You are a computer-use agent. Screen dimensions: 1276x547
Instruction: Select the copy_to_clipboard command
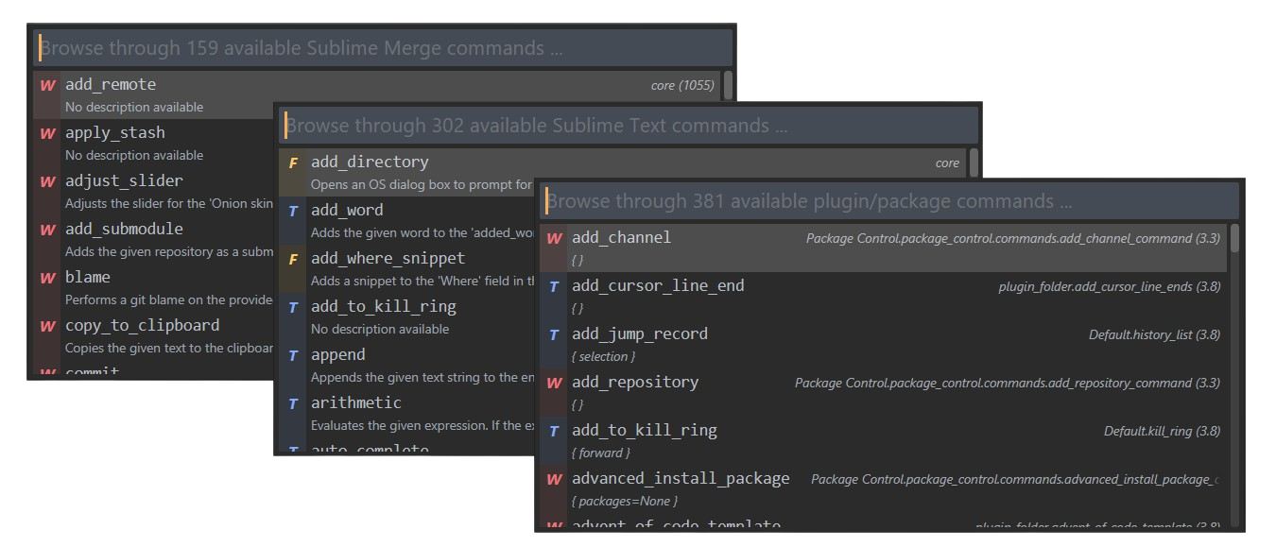pyautogui.click(x=153, y=335)
